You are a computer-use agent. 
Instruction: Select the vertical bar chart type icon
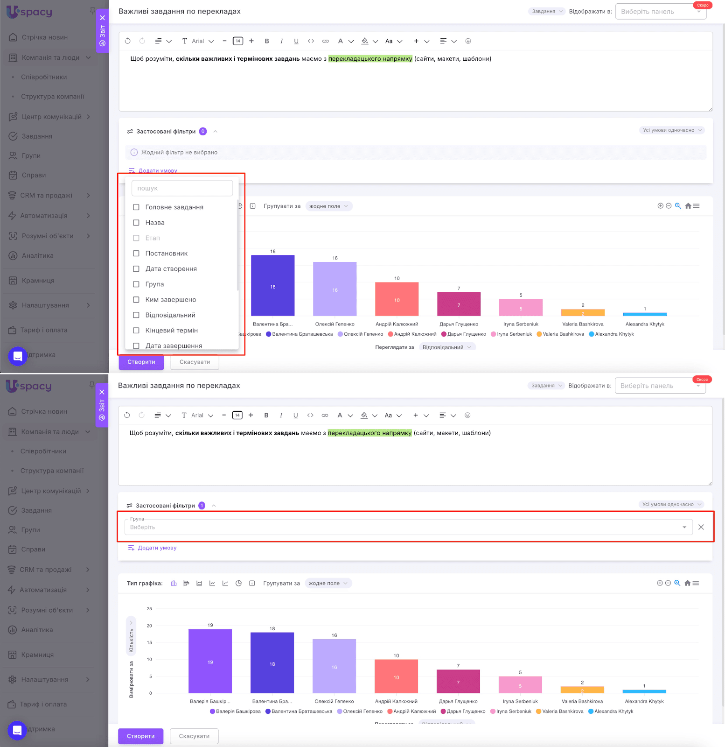point(174,583)
